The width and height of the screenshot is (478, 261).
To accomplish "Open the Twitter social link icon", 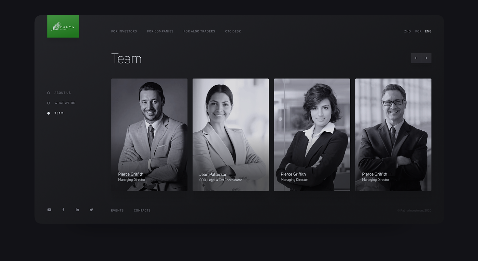I will (x=92, y=210).
